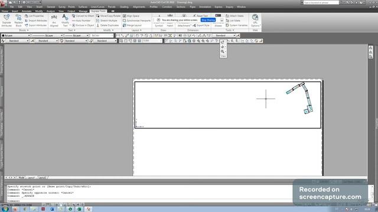This screenshot has width=378, height=212.
Task: Open the Windows Start button
Action: [5, 209]
